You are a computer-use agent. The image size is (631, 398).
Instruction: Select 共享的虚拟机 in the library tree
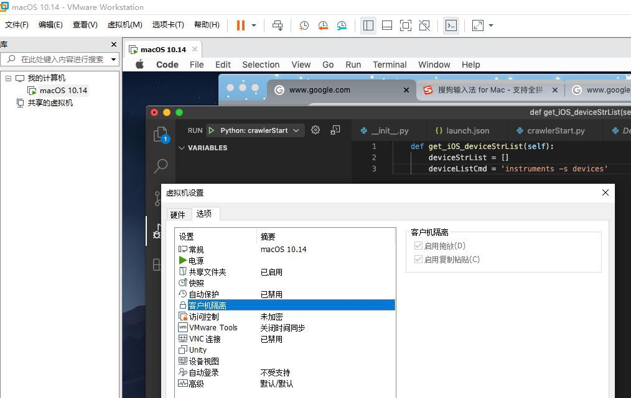click(50, 103)
